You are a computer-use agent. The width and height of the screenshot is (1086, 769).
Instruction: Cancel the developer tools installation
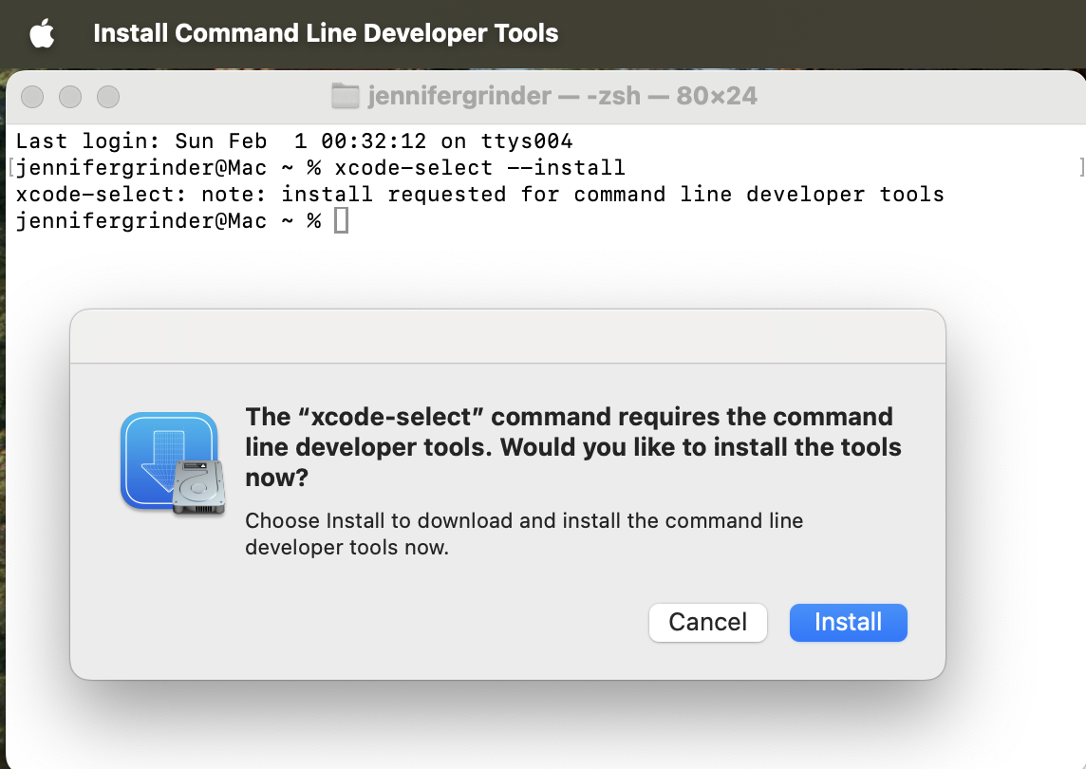pos(707,622)
